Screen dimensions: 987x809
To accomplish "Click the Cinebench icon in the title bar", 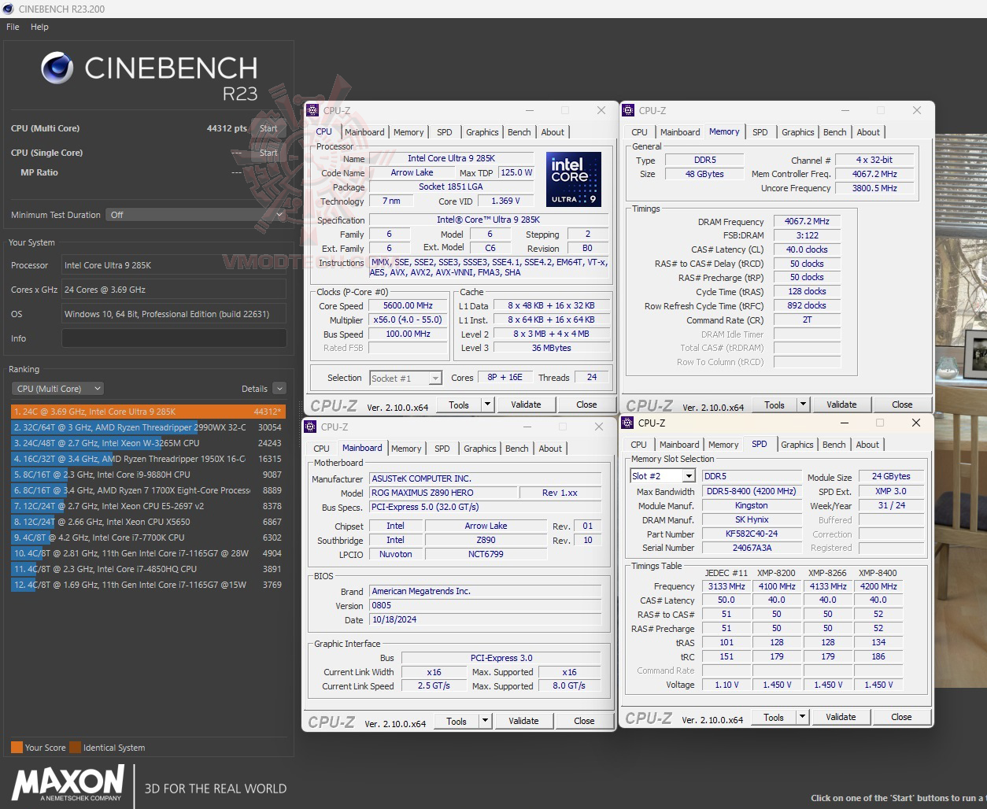I will (x=8, y=9).
